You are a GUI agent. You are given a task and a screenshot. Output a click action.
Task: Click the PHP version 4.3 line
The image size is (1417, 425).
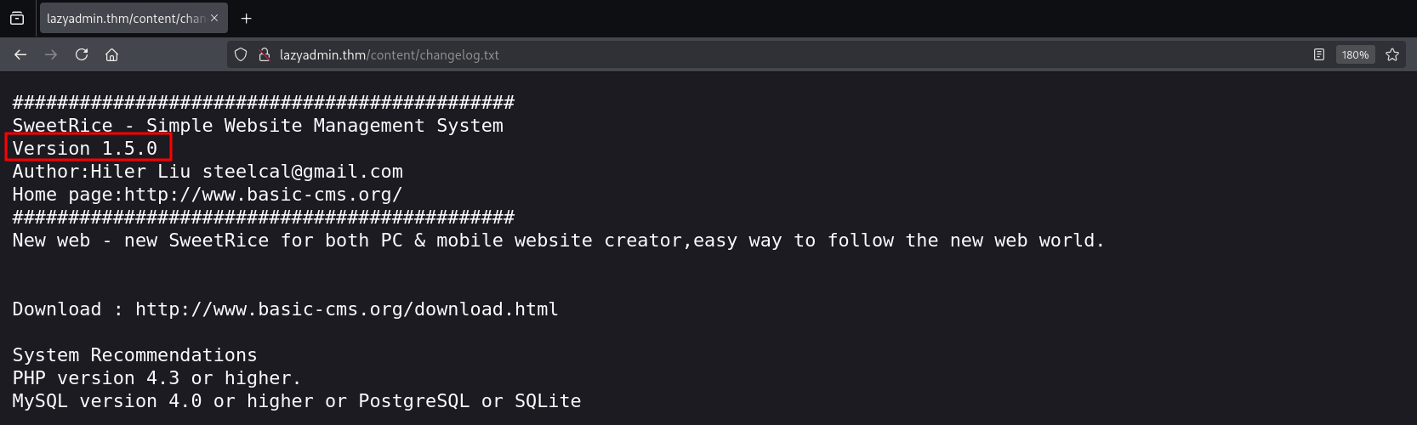[156, 377]
